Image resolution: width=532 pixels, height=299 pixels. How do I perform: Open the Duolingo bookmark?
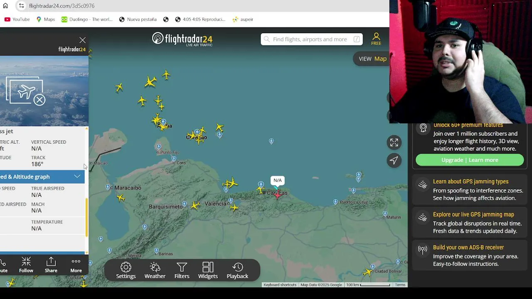(x=87, y=19)
